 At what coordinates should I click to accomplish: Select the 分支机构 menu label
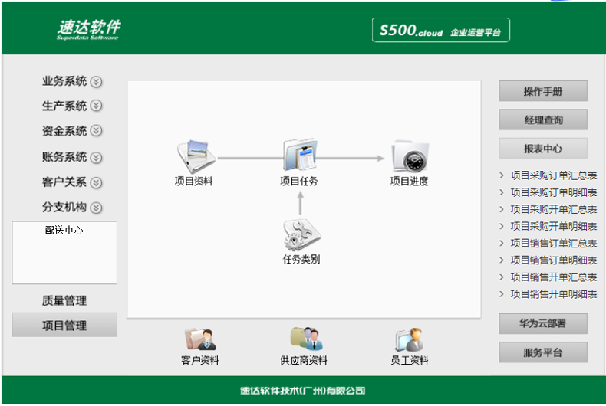tap(64, 208)
